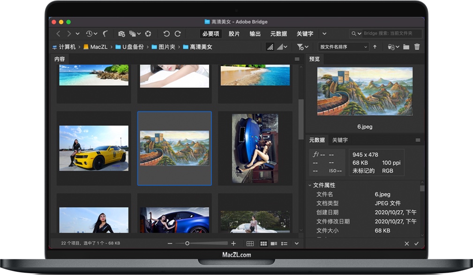Select the rotate clockwise icon
Screen dimensions: 473x275
pos(178,33)
